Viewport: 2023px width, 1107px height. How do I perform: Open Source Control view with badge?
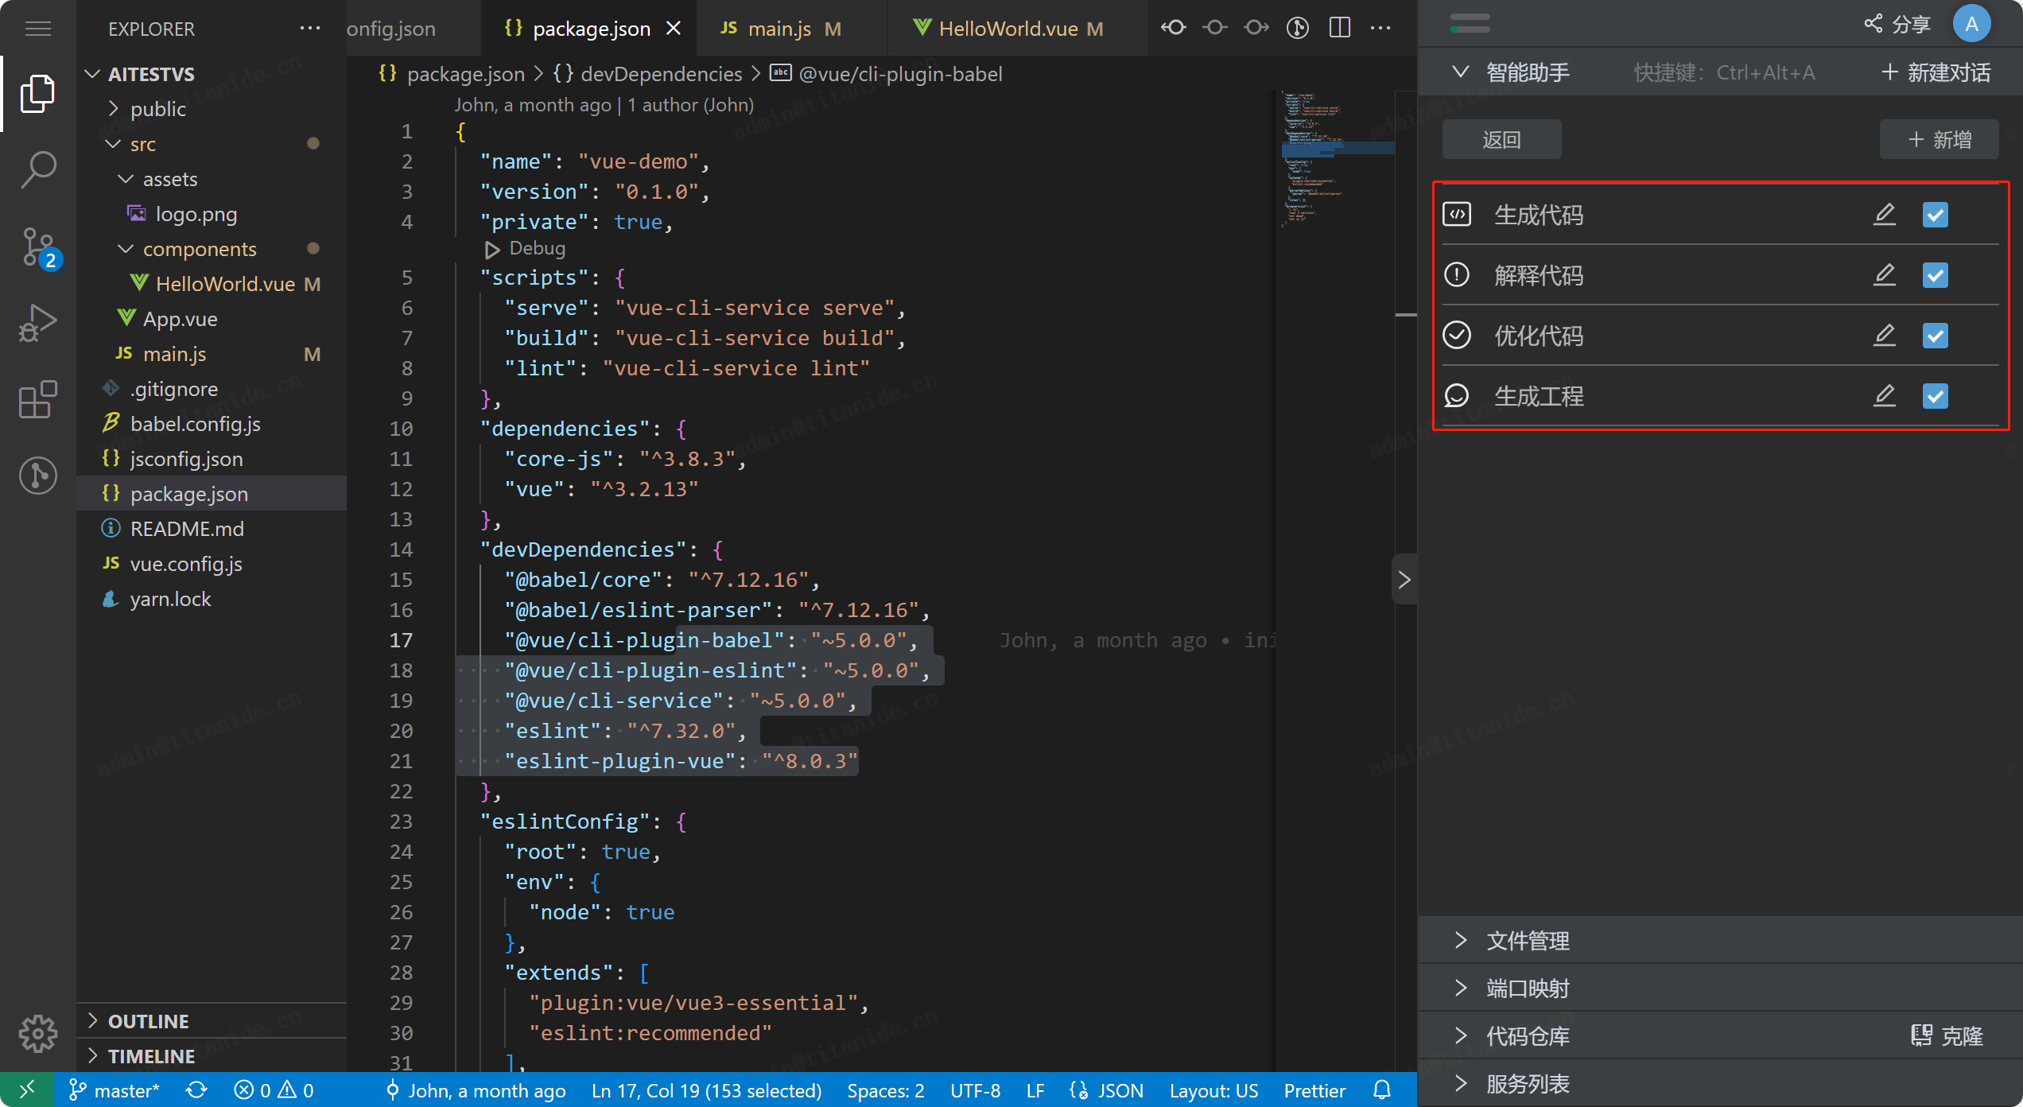(x=37, y=247)
